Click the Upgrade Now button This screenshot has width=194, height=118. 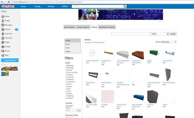pos(10,60)
